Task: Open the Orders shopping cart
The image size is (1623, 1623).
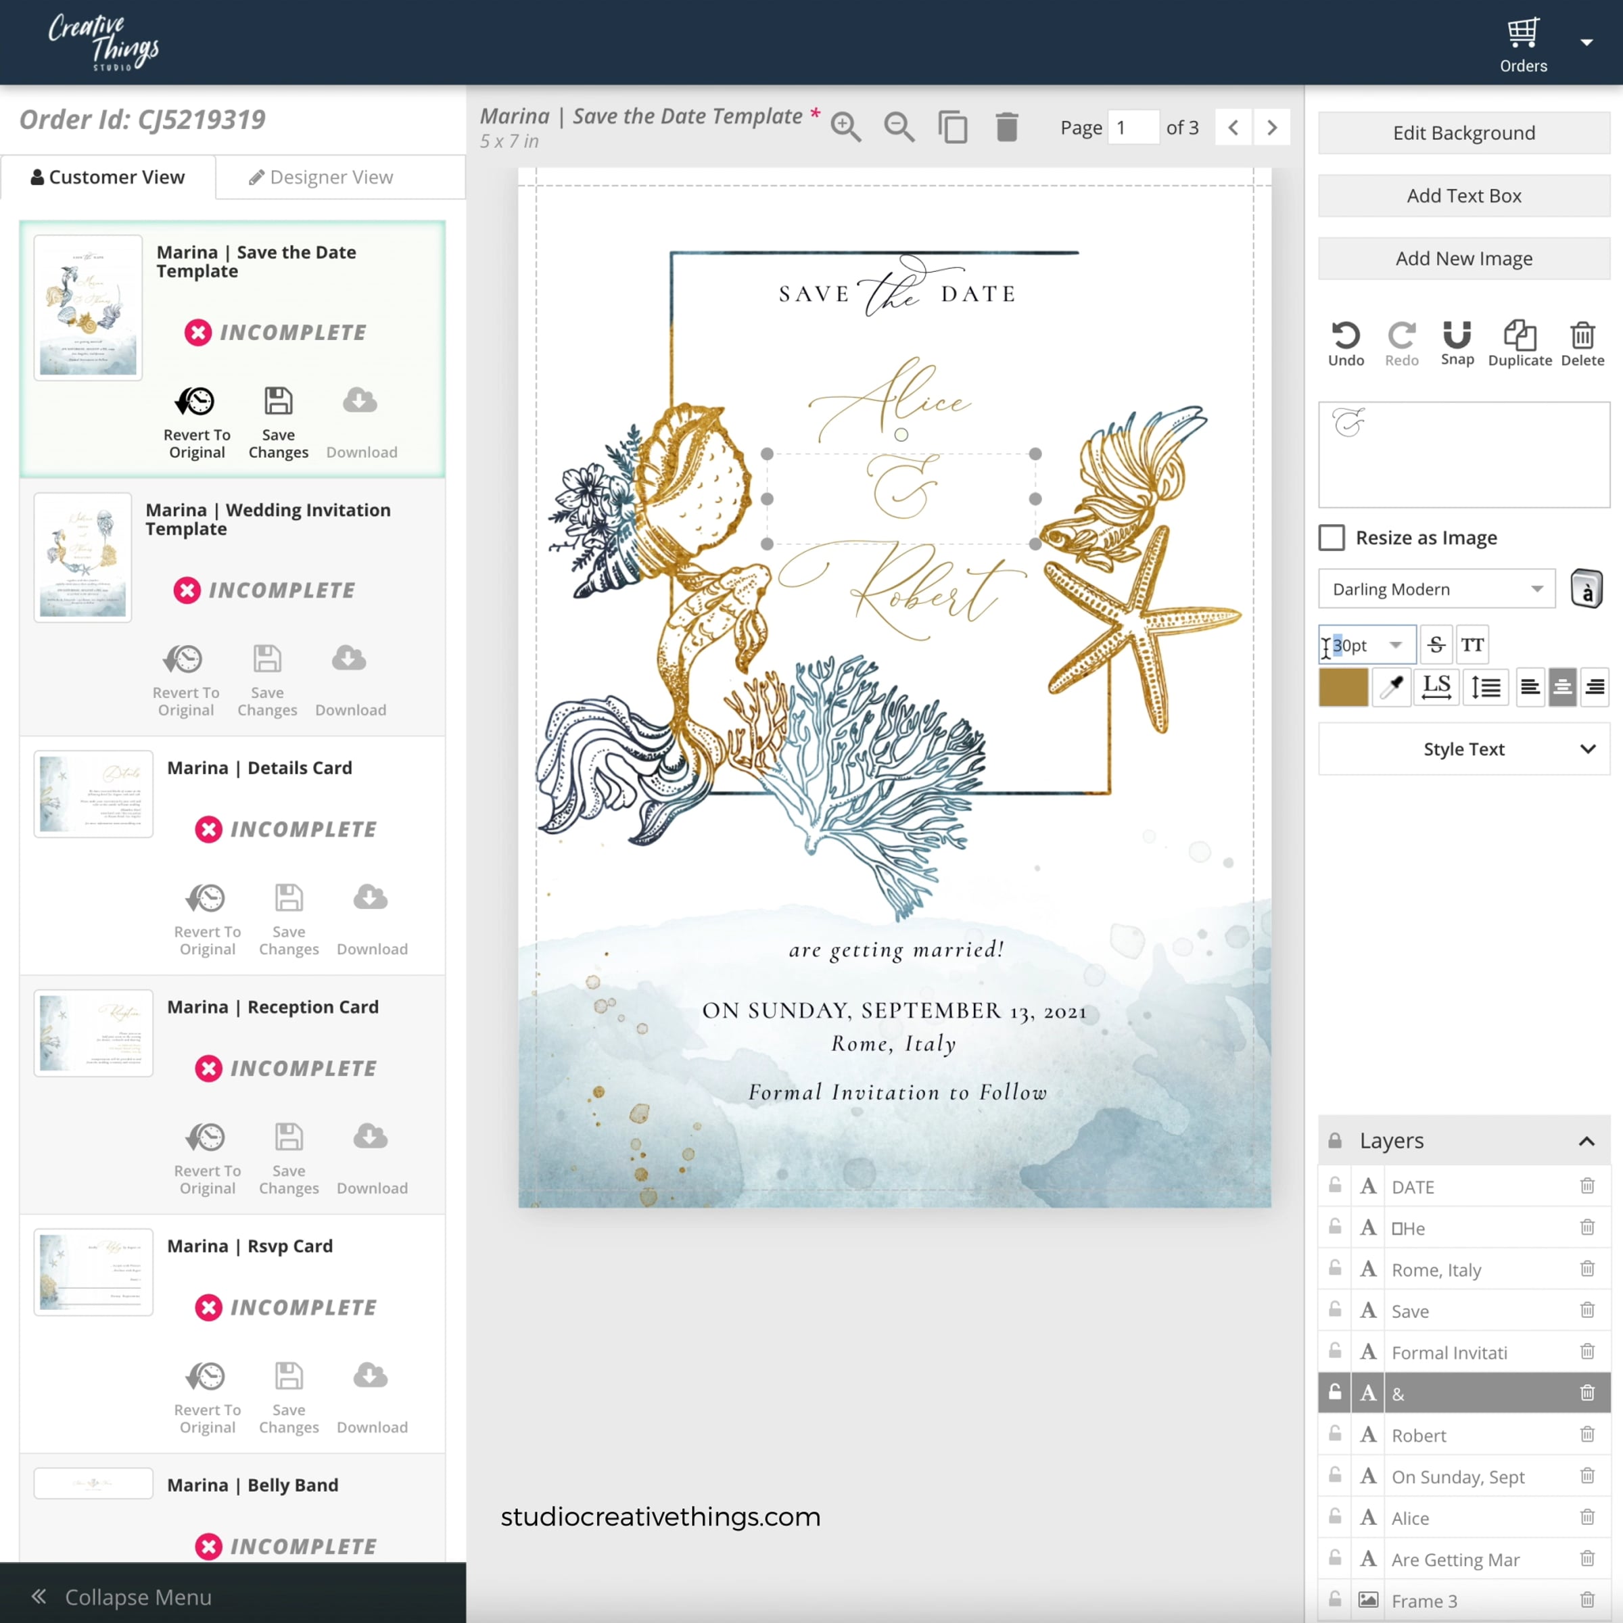Action: coord(1523,45)
